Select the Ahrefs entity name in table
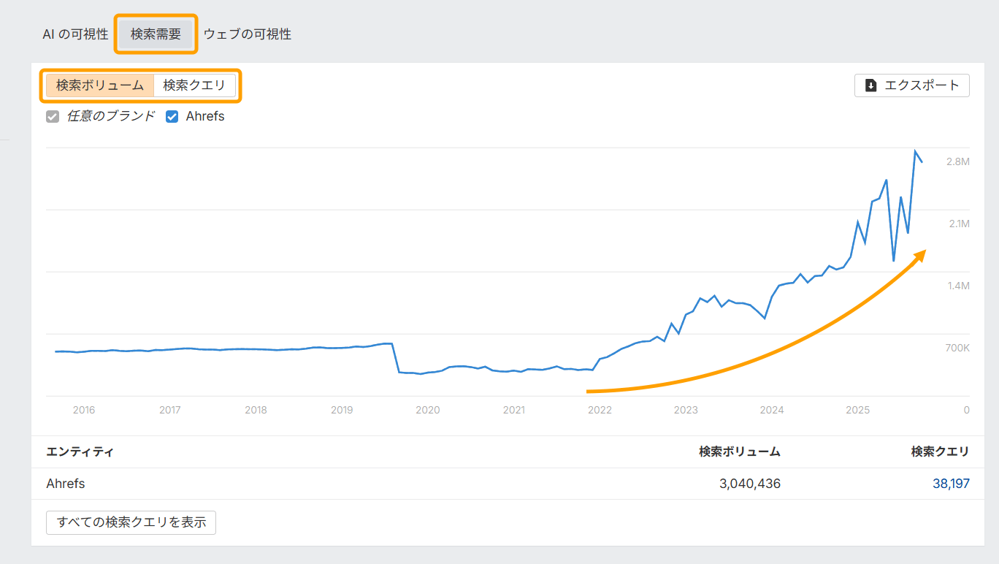 66,484
